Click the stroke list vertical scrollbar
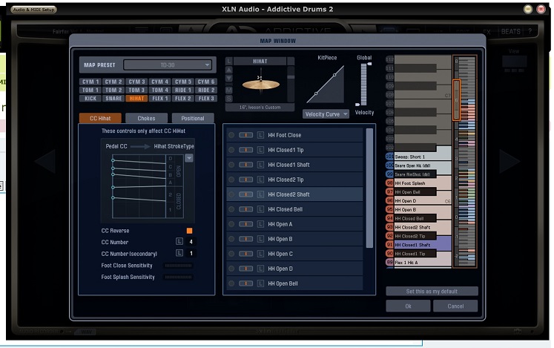Screen dimensions: 554x348 pos(369,188)
